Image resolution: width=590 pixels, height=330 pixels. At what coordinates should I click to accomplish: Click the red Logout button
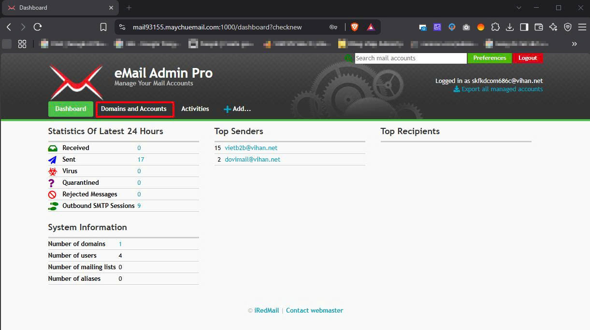[528, 58]
